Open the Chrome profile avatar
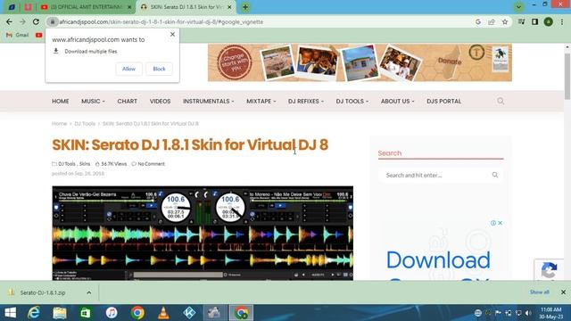Image resolution: width=571 pixels, height=321 pixels. pyautogui.click(x=549, y=21)
